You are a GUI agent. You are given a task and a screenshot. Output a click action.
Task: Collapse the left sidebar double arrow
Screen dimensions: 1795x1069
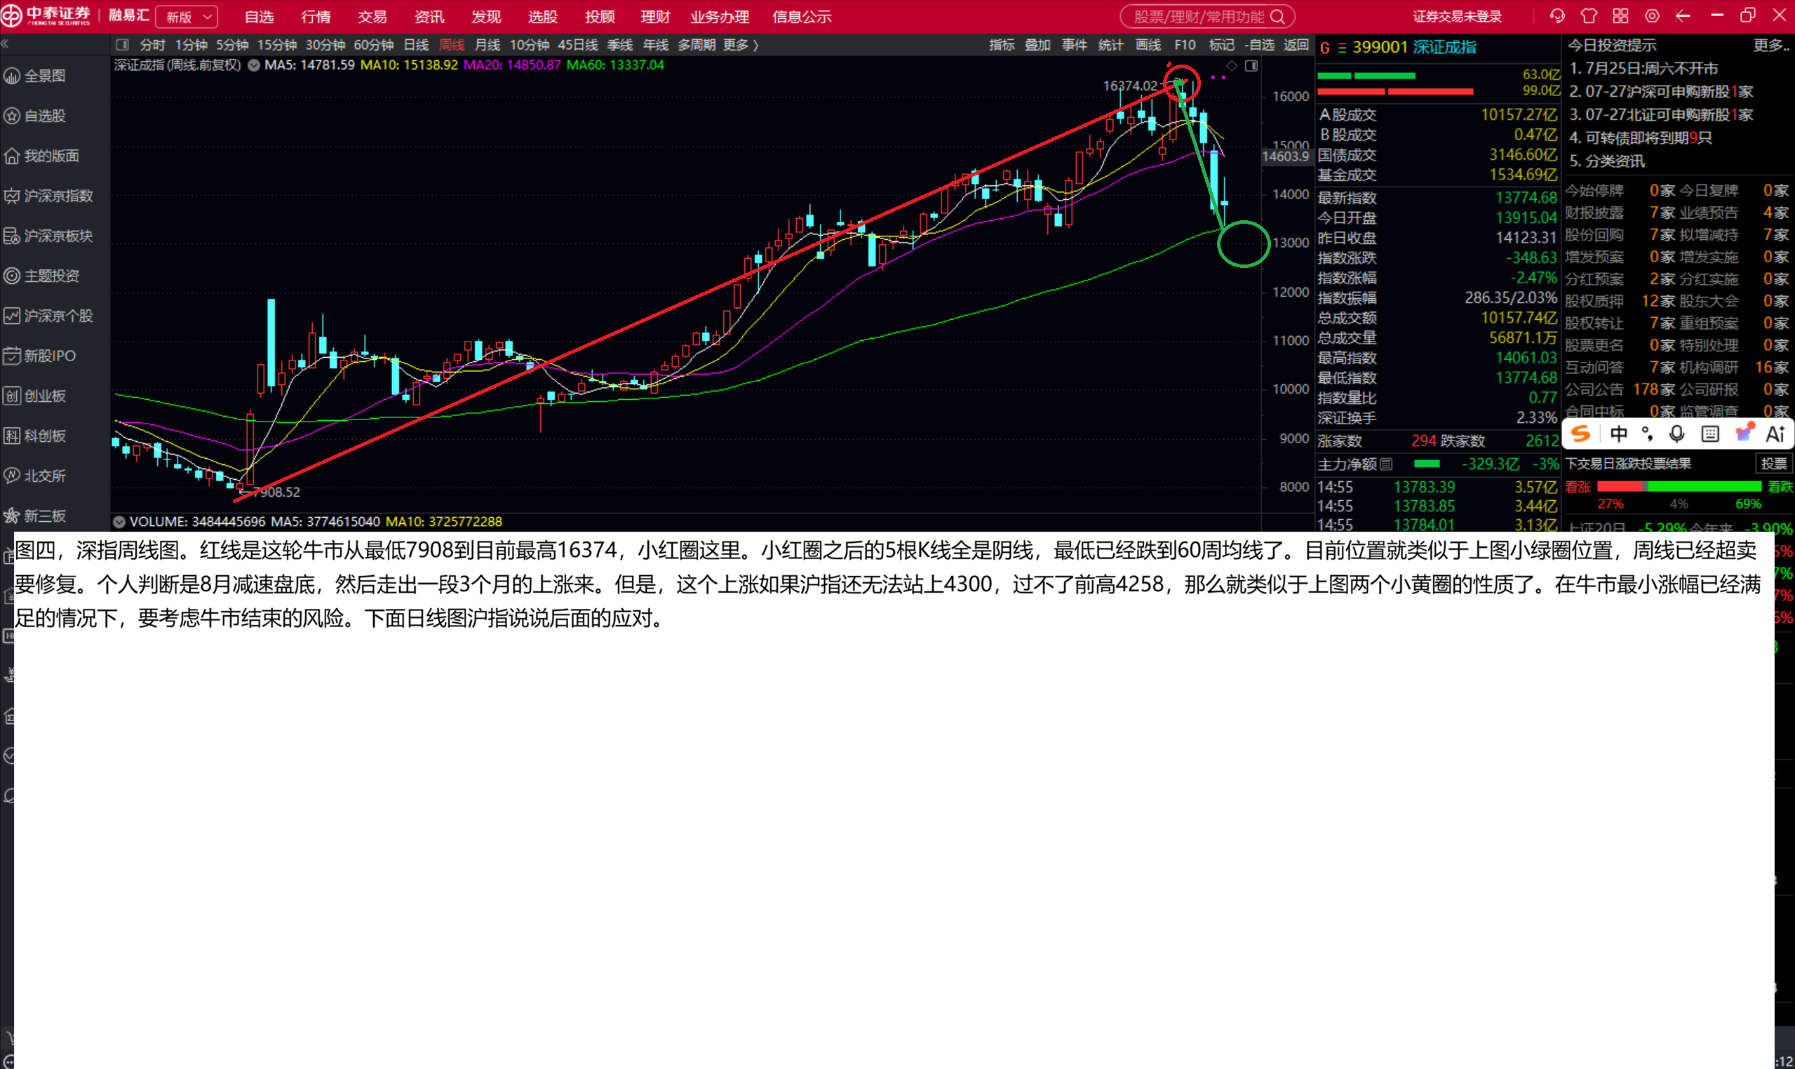pos(5,45)
